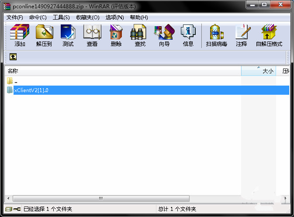Screen dimensions: 294x217
Task: Open the 选项(N) menu
Action: [115, 17]
